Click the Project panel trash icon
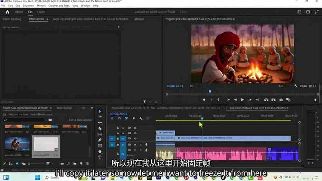 pos(88,164)
